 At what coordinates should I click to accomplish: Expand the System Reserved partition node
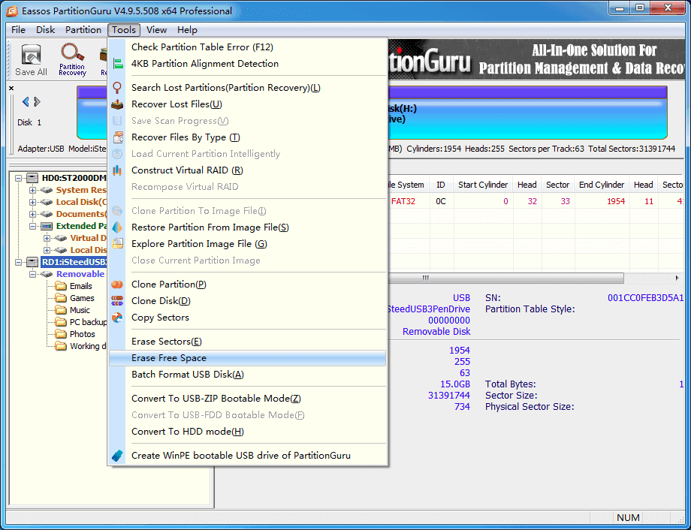[x=32, y=191]
